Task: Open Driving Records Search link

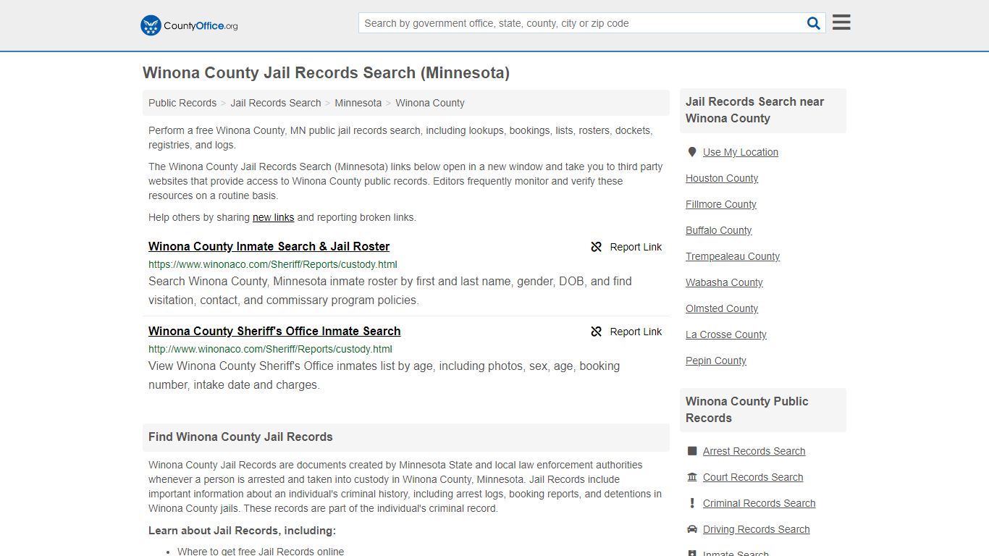Action: click(756, 529)
